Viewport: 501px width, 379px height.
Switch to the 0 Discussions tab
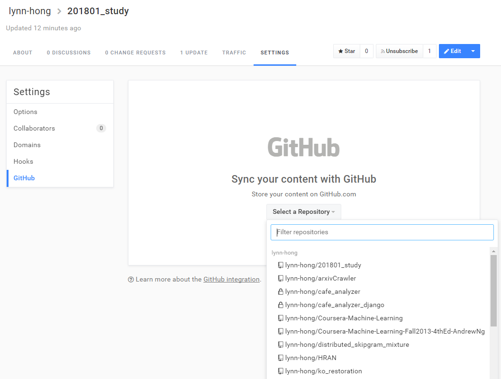(69, 53)
